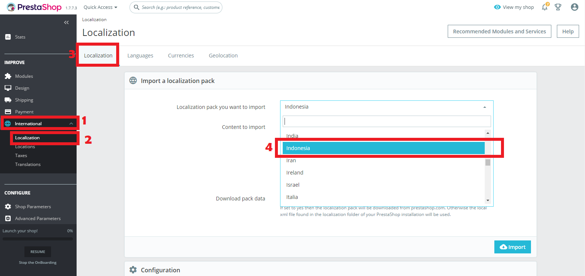This screenshot has width=585, height=276.
Task: Click the Design monitor icon
Action: (x=8, y=88)
